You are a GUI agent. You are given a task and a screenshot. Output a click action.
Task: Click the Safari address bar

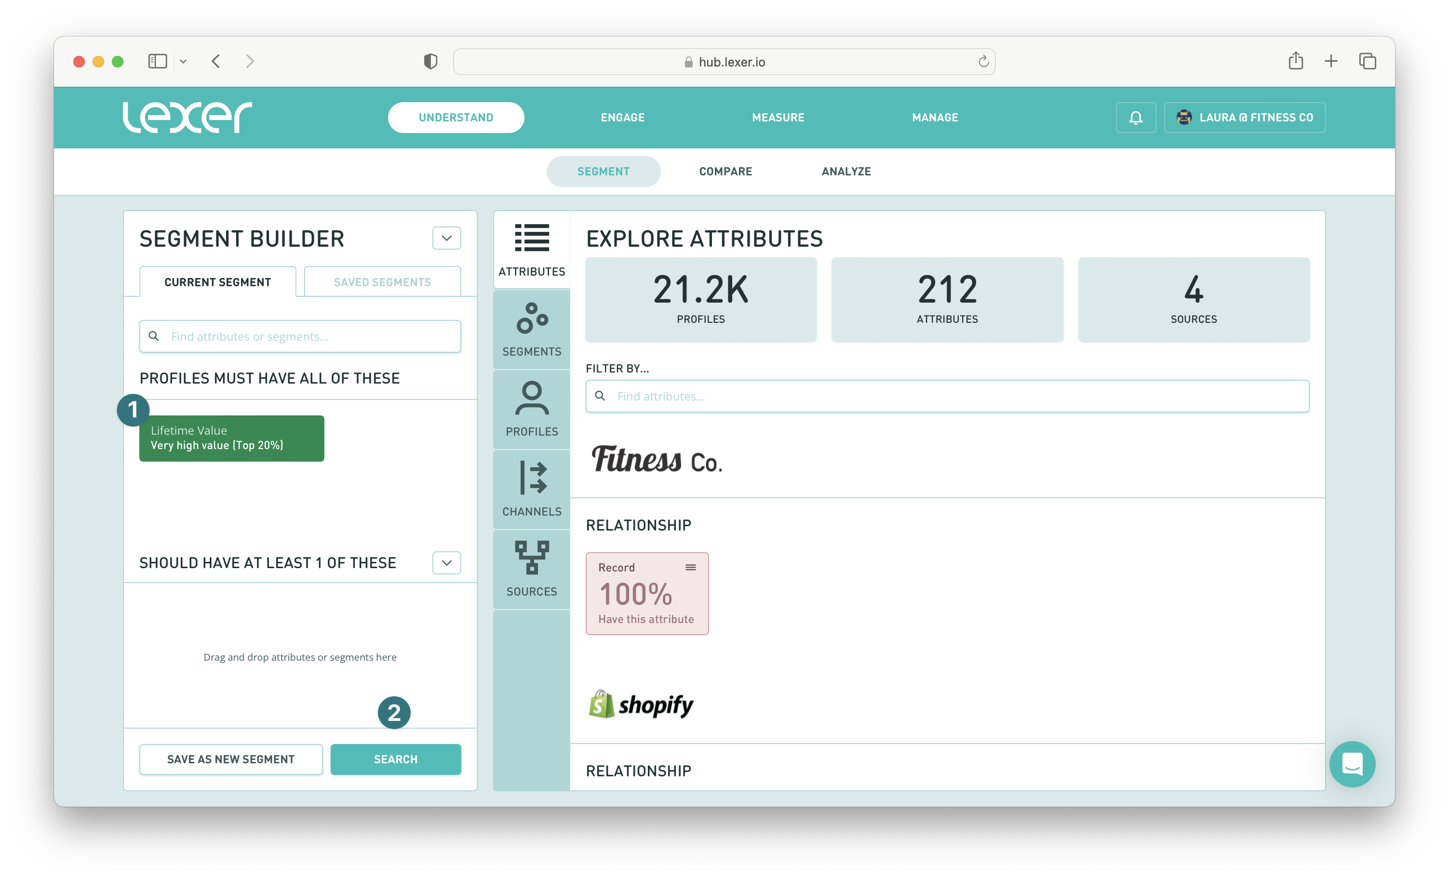724,62
